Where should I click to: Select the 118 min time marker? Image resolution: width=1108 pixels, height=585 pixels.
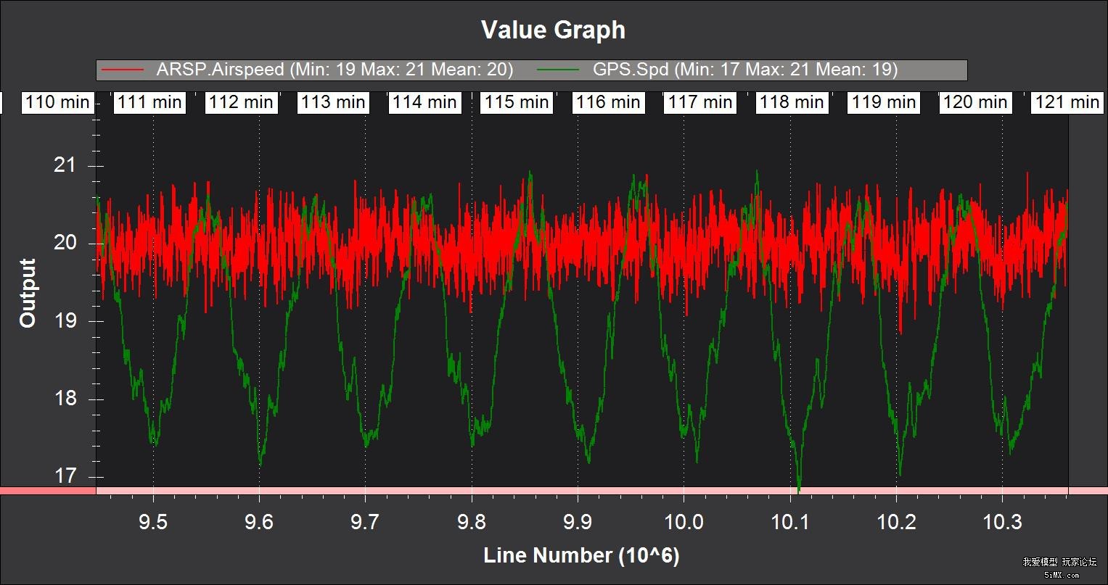coord(792,102)
